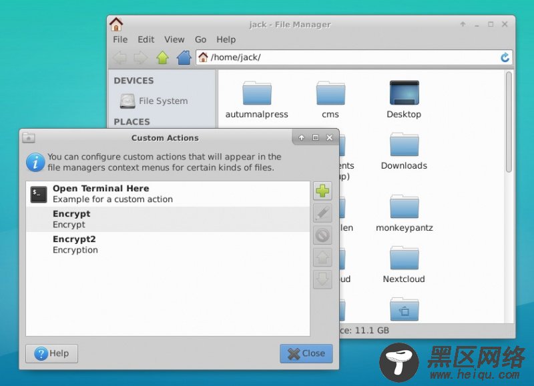The image size is (534, 386).
Task: Select the Desktop folder
Action: 404,100
